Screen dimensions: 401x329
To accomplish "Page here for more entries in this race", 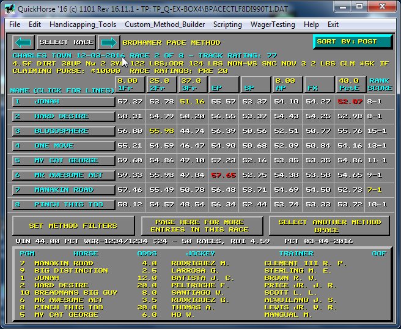I will tap(201, 226).
